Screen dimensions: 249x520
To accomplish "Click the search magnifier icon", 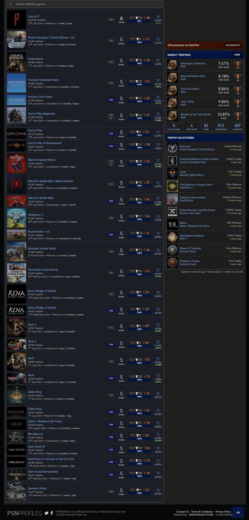I will (10, 4).
